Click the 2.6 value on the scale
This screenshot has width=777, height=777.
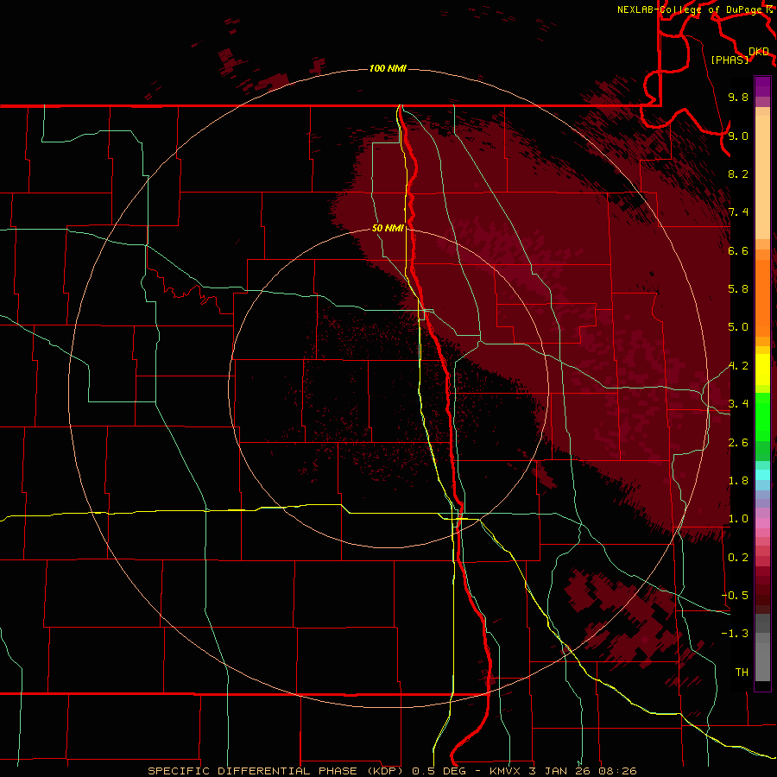point(738,443)
